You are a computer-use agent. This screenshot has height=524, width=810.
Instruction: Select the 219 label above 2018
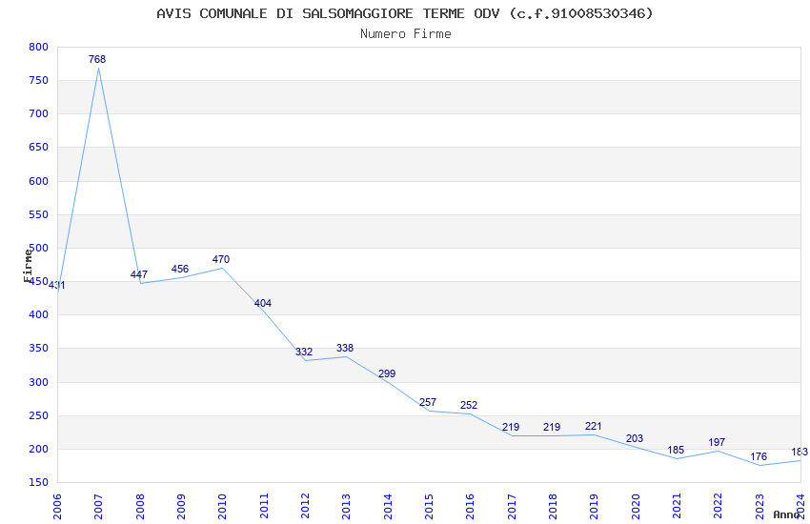552,428
